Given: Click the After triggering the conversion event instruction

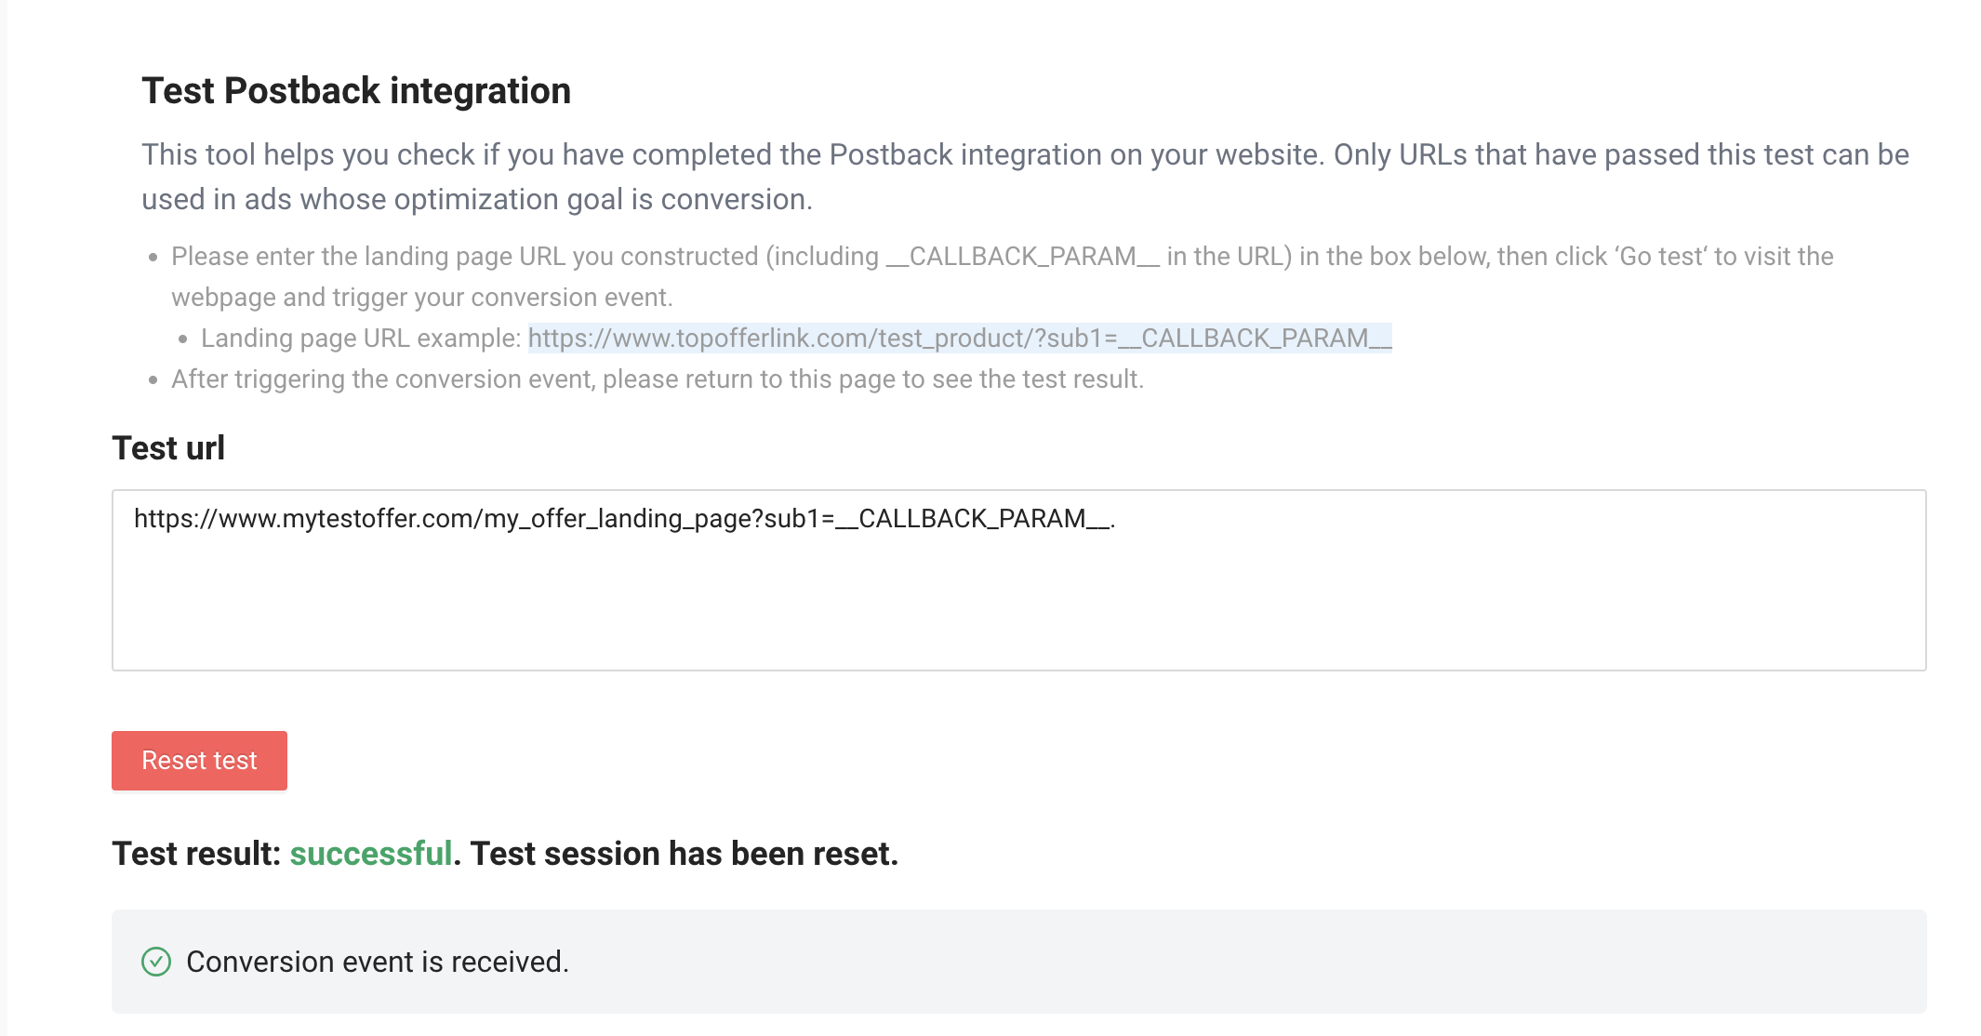Looking at the screenshot, I should [x=658, y=379].
